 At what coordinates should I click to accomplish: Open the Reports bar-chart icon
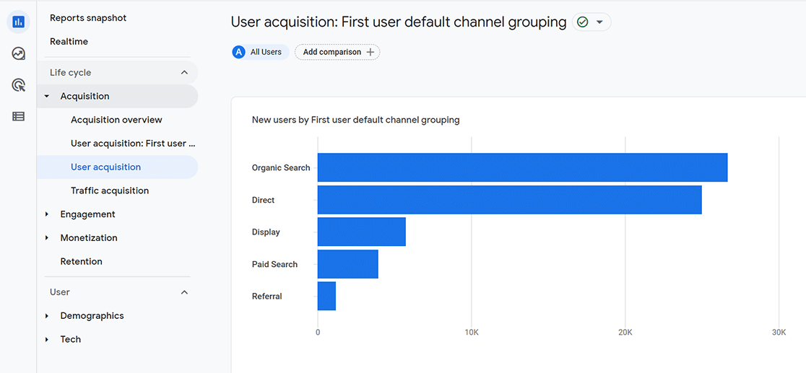click(x=19, y=22)
